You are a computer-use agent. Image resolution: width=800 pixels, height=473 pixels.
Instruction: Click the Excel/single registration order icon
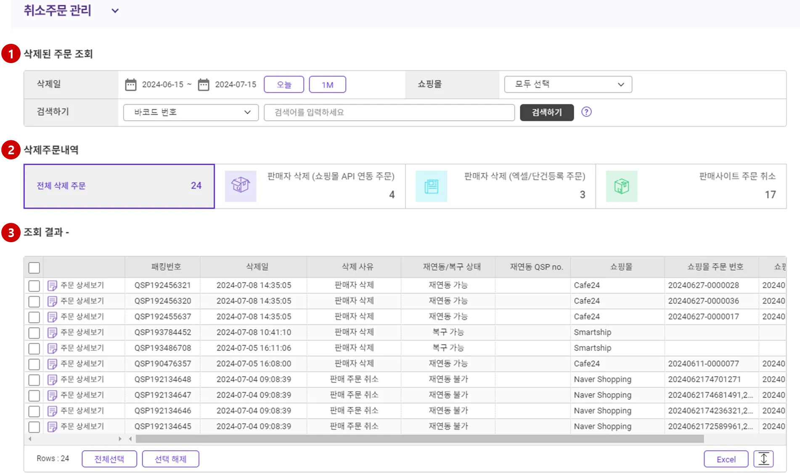click(x=431, y=186)
